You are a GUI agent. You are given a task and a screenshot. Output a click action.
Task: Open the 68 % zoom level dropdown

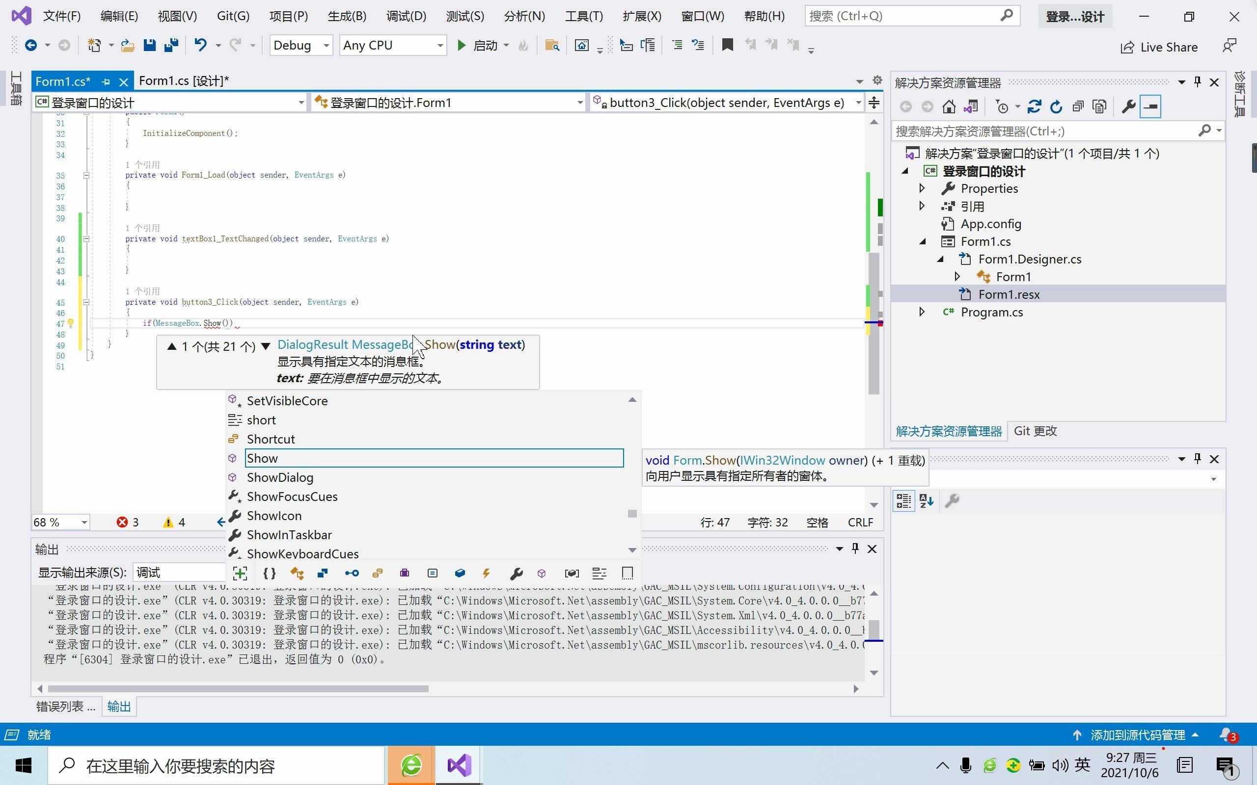coord(61,523)
